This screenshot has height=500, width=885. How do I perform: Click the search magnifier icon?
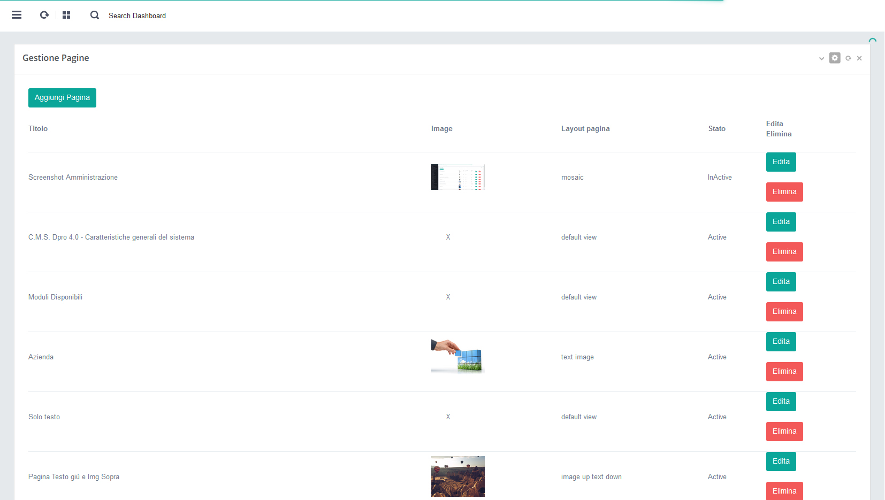pos(95,15)
